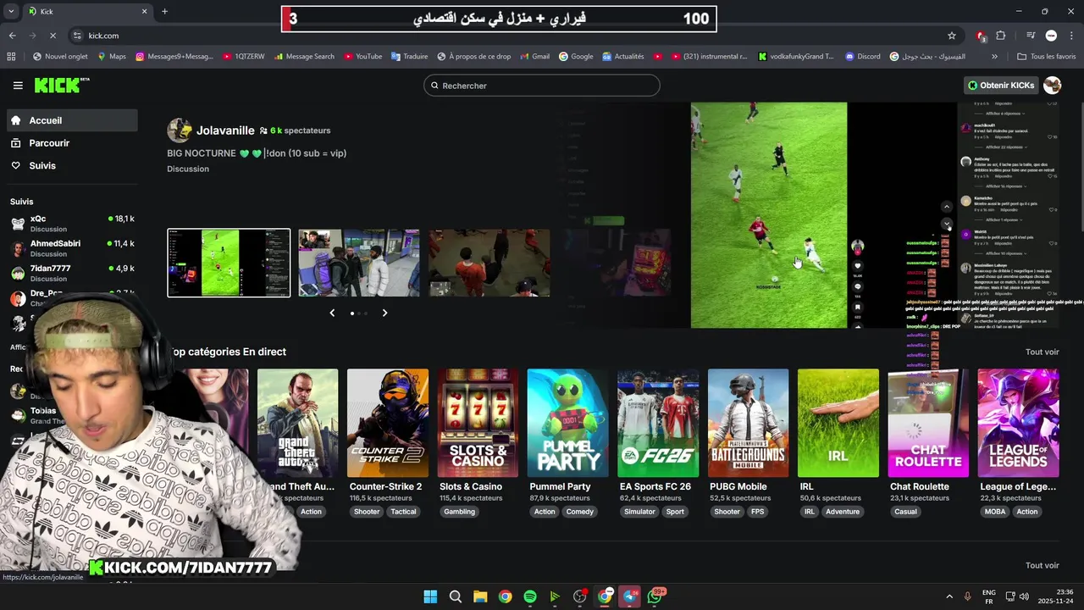Viewport: 1084px width, 610px height.
Task: Click Tout voir next to Top catégories
Action: tap(1042, 352)
